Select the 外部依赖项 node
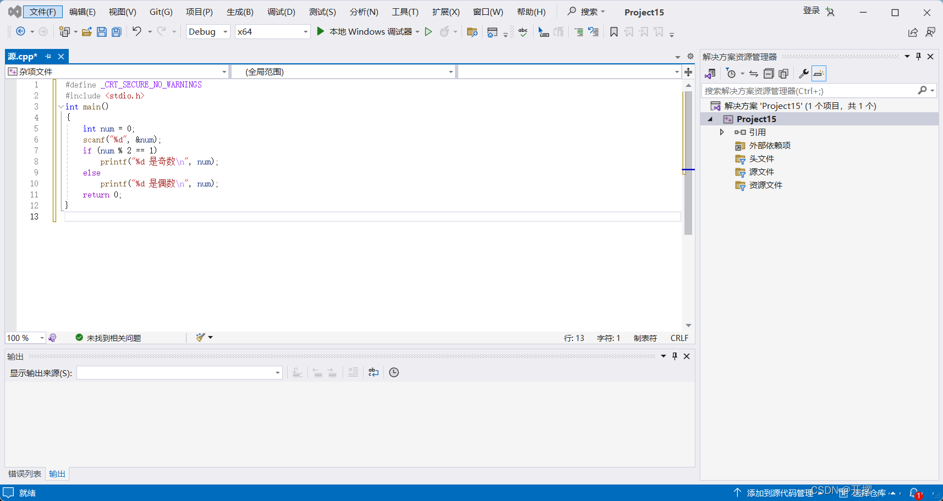The image size is (943, 501). click(x=770, y=145)
